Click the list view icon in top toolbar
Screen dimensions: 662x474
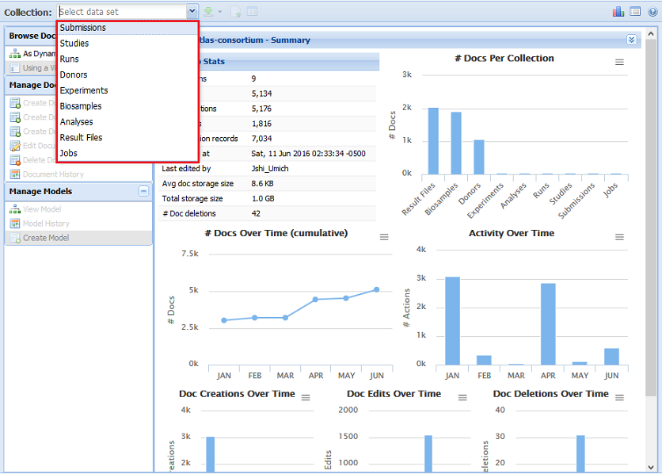click(634, 12)
